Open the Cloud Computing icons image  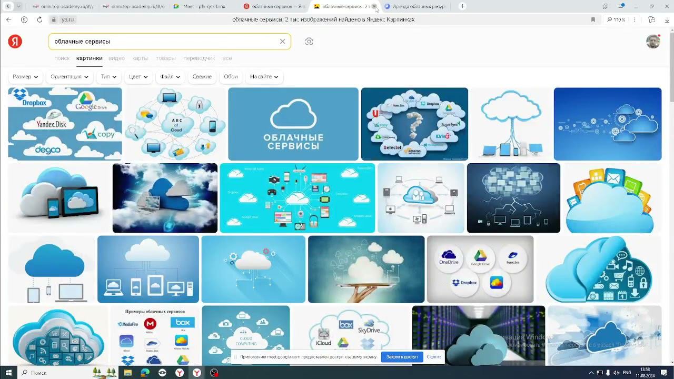(x=245, y=336)
